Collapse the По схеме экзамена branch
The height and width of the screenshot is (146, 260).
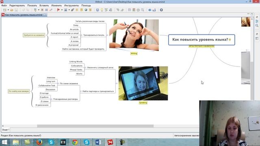(58, 84)
